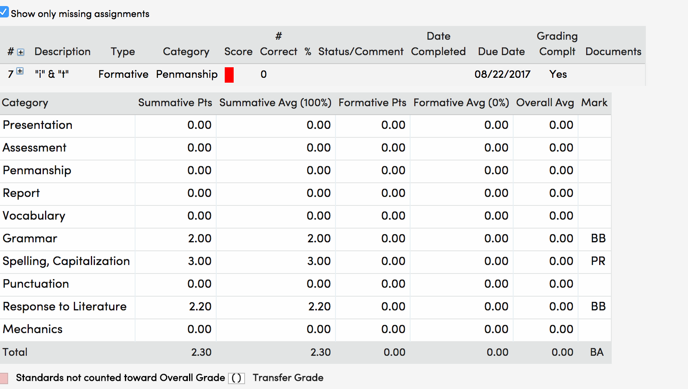Viewport: 688px width, 389px height.
Task: Click Response to Literature Summative Pts 2.20
Action: [x=200, y=306]
